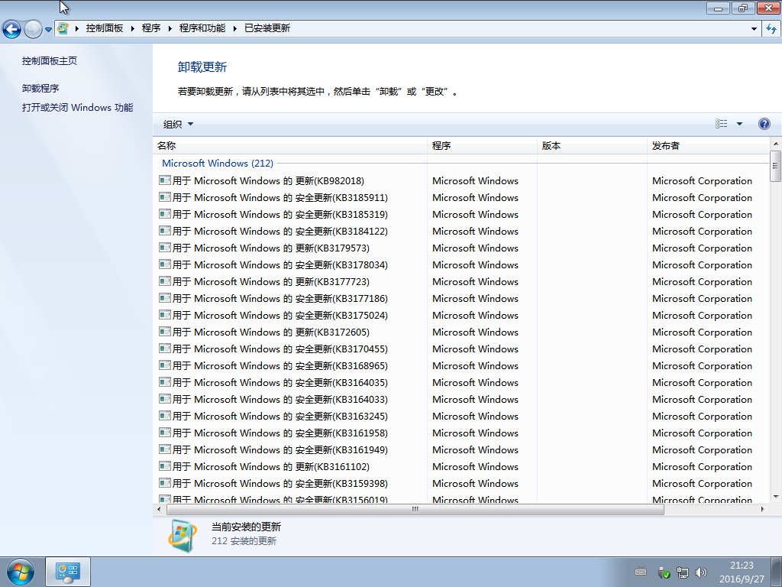
Task: Click the forward navigation arrow
Action: pos(33,29)
